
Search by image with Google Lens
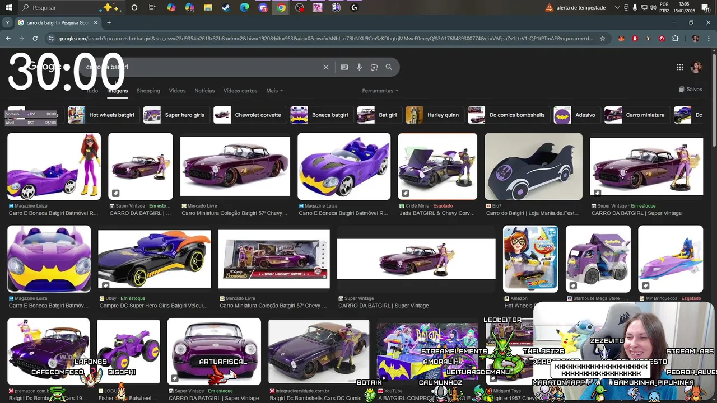click(x=374, y=67)
